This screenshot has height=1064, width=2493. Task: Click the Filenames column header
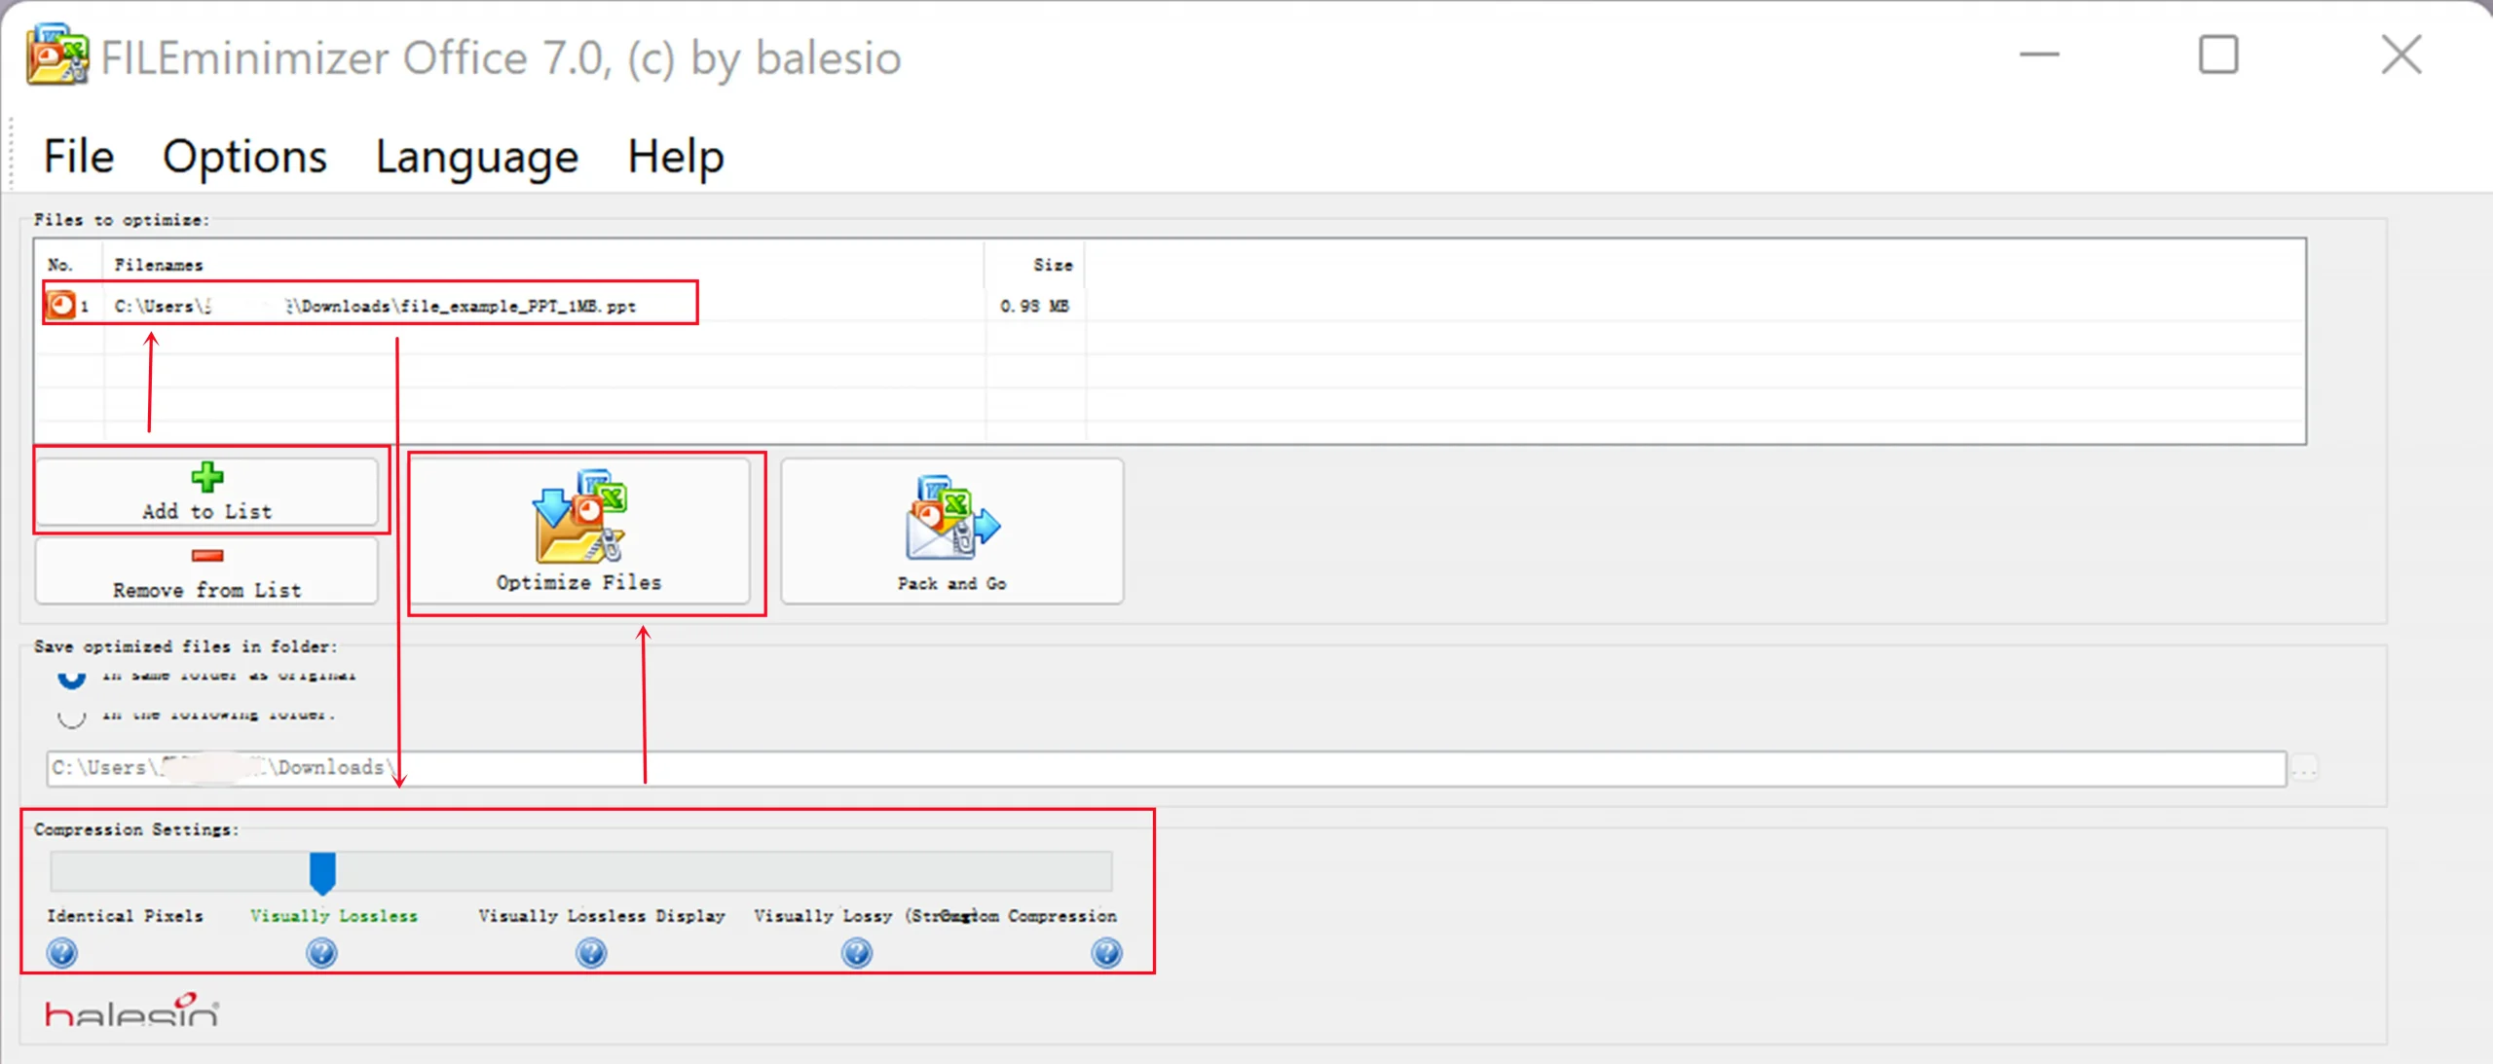(159, 265)
